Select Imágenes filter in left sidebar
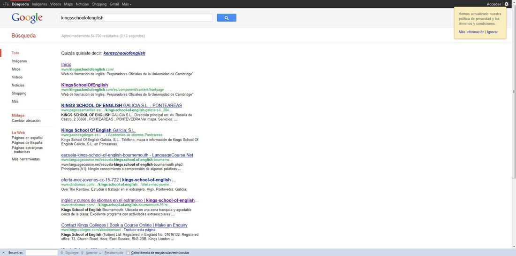The width and height of the screenshot is (516, 256). click(19, 61)
